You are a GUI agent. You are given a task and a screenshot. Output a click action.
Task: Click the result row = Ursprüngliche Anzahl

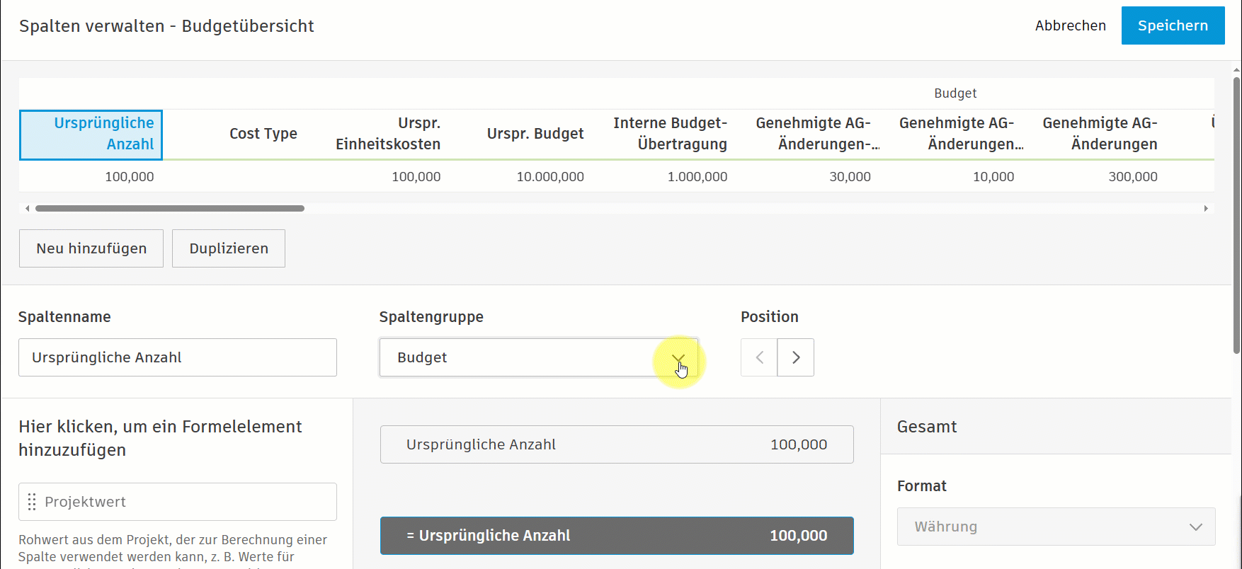(x=617, y=536)
